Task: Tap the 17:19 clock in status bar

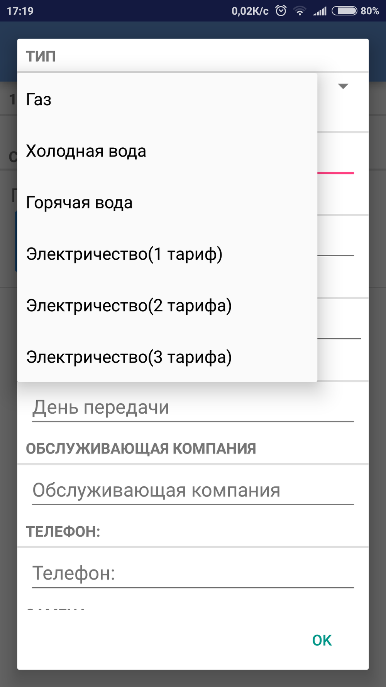Action: [x=20, y=11]
